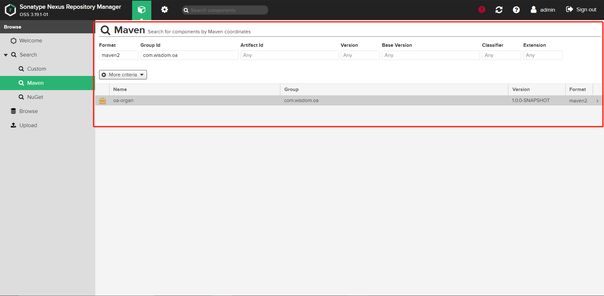Open the administration gear icon
Image resolution: width=604 pixels, height=296 pixels.
(165, 10)
